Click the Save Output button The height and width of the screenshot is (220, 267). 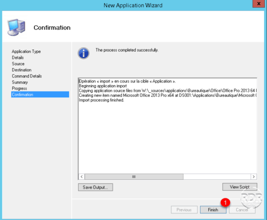click(x=96, y=187)
